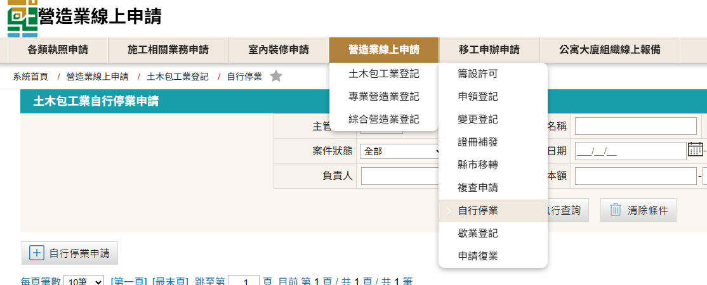
Task: Open the 各類執照申請 tab
Action: pos(58,49)
